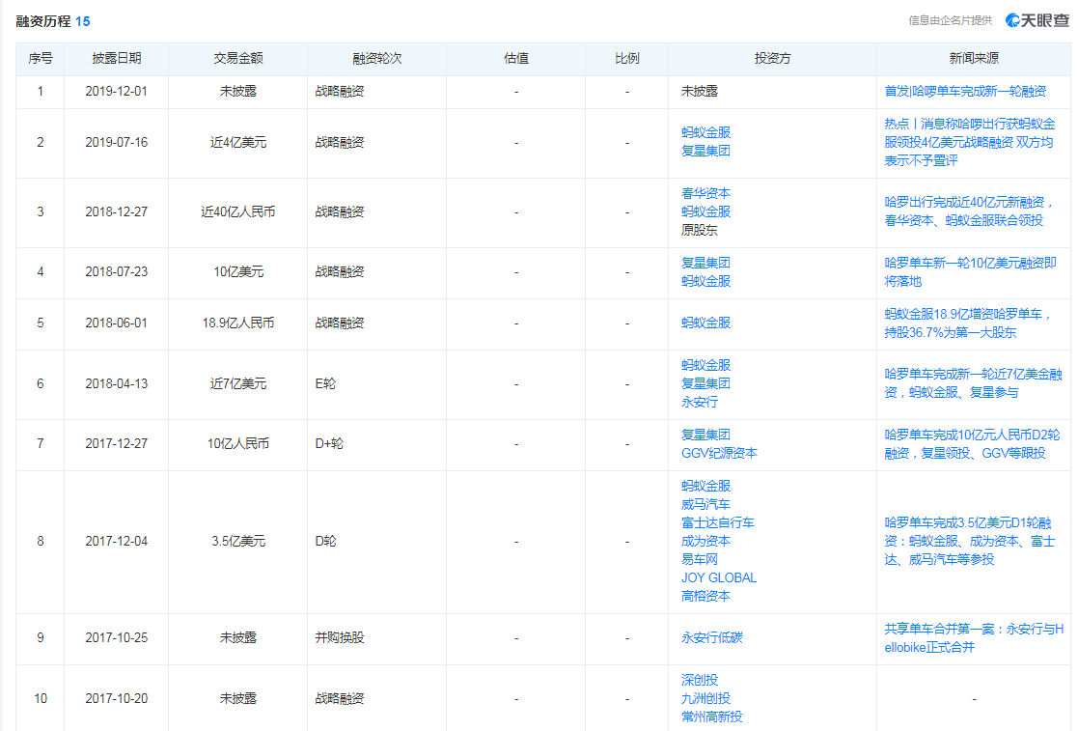1078x731 pixels.
Task: Click investor 威马汽车
Action: tap(705, 504)
